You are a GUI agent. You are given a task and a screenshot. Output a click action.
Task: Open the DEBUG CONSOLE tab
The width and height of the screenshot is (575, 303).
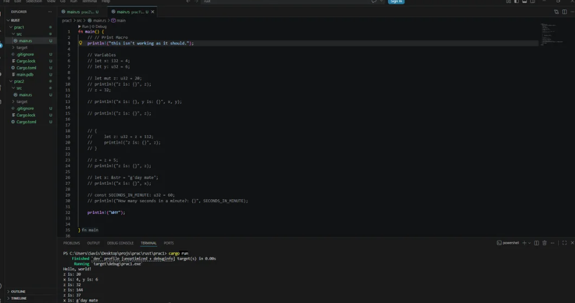coord(121,243)
